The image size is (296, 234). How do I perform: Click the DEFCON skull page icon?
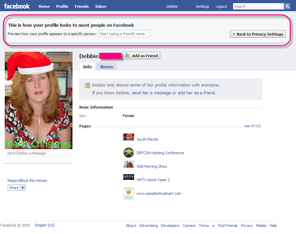click(x=128, y=153)
